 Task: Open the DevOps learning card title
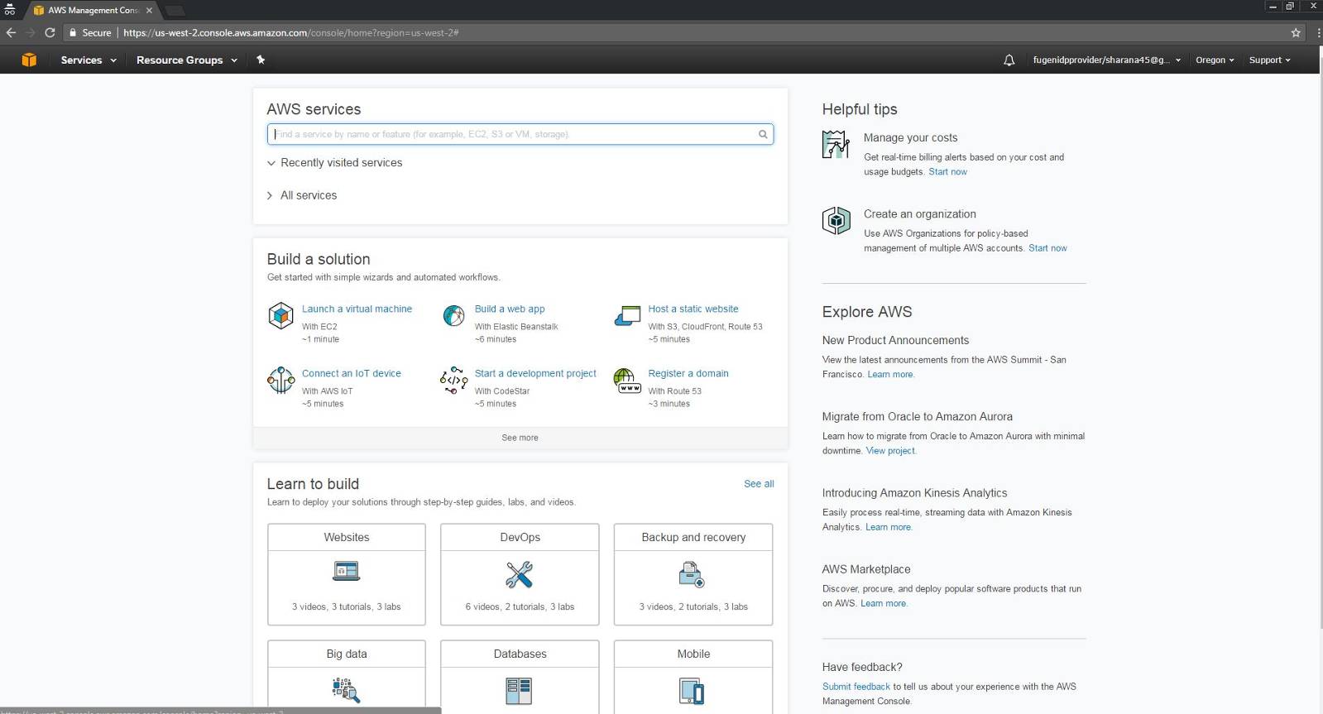520,538
